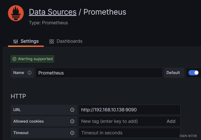Click the Type: Prometheus subtitle text
Screen dimensions: 201x140
[49, 23]
